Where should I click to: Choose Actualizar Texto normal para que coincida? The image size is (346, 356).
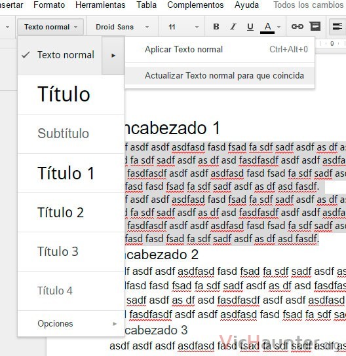click(220, 76)
